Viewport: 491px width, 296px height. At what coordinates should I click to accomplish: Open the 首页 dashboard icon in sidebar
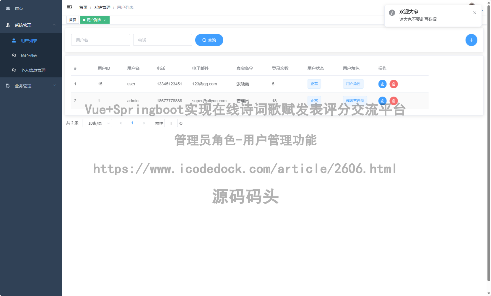pos(8,8)
